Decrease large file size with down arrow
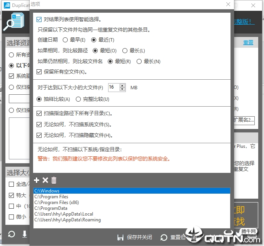 point(122,89)
